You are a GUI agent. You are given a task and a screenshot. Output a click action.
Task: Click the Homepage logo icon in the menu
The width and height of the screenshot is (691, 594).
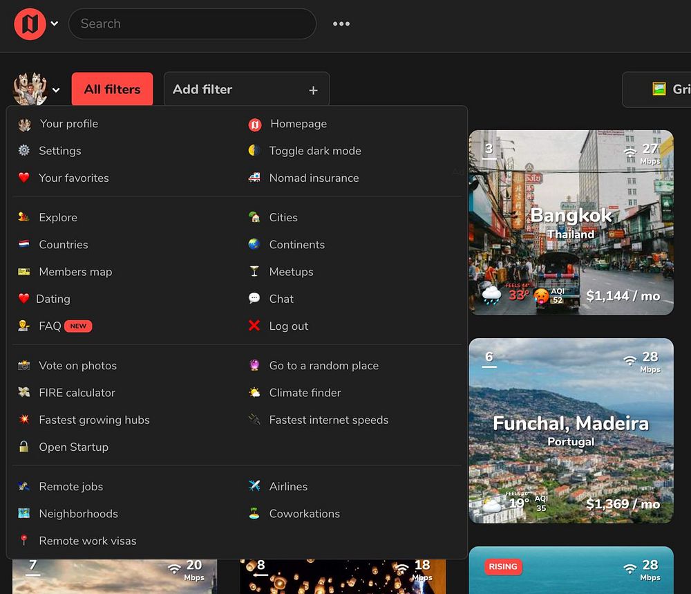click(255, 124)
